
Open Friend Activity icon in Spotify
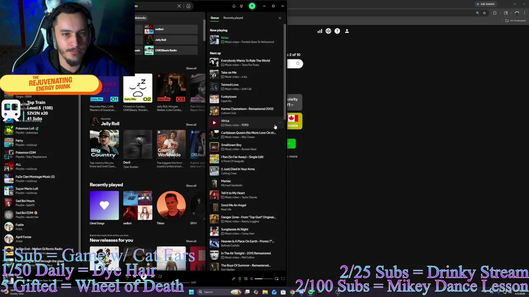(241, 6)
